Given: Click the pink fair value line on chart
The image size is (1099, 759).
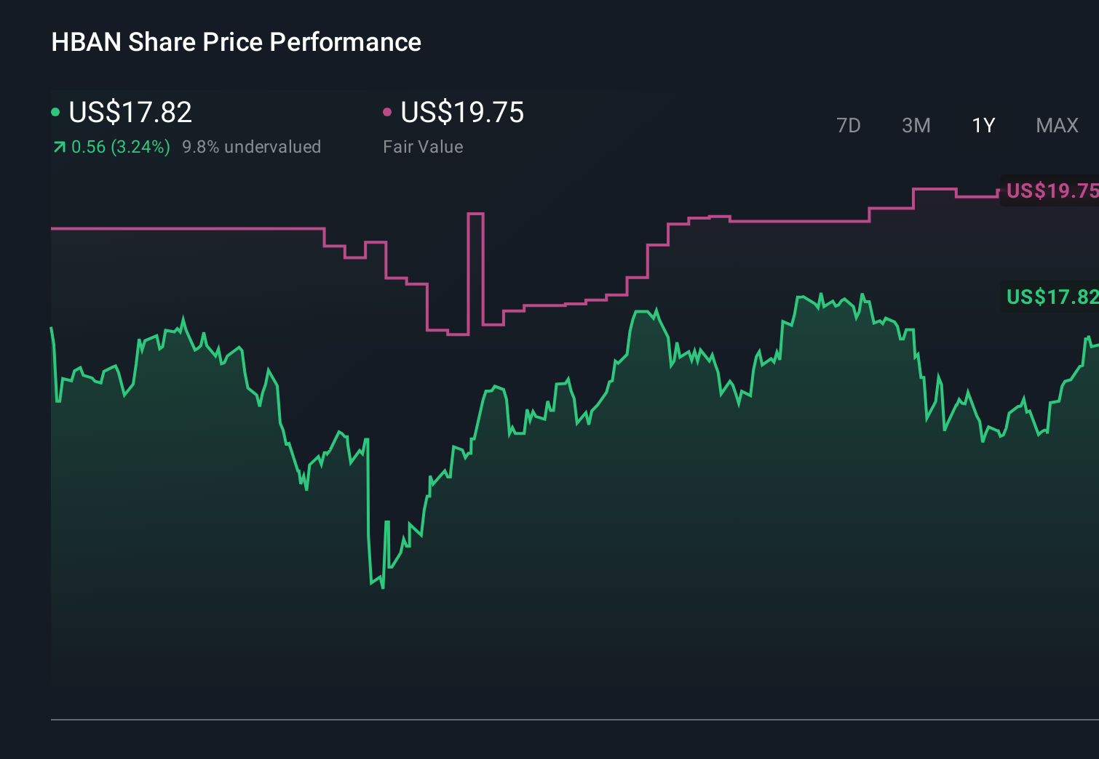Looking at the screenshot, I should (182, 228).
